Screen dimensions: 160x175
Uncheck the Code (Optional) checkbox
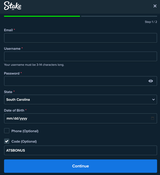[x=7, y=141]
